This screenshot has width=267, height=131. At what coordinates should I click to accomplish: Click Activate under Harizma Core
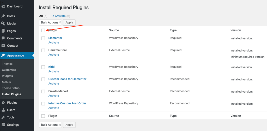(54, 55)
